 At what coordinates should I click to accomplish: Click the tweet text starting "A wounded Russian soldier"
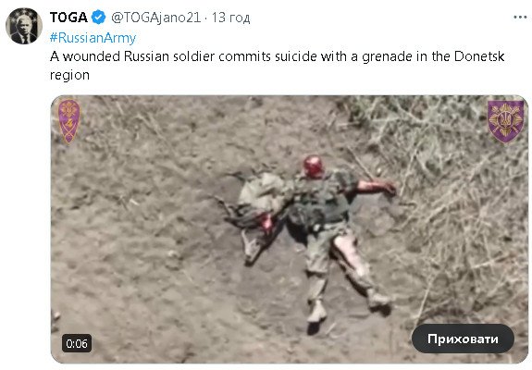pyautogui.click(x=277, y=66)
